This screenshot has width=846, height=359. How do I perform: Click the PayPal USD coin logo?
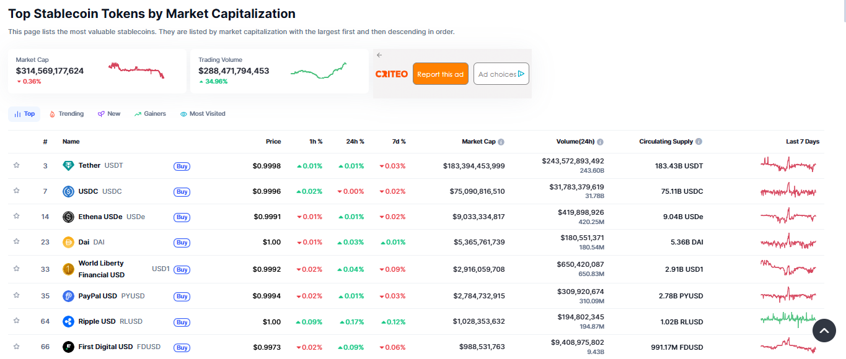tap(68, 296)
